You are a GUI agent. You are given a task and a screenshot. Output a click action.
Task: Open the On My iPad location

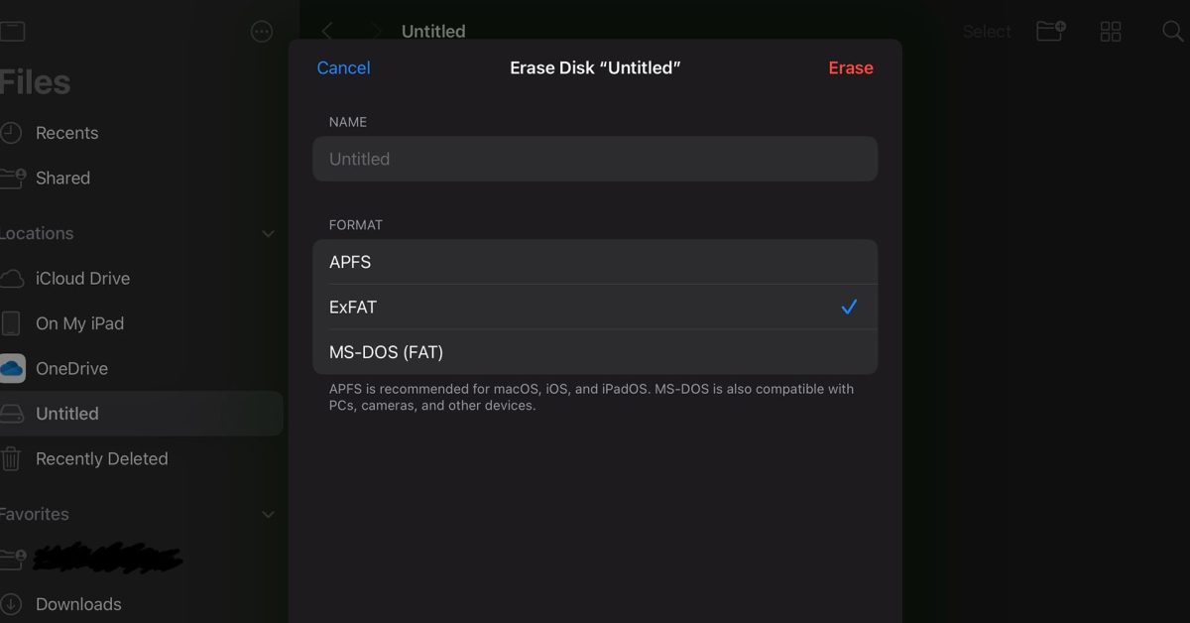click(79, 323)
